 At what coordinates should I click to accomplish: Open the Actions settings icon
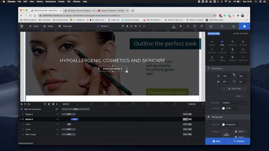click(212, 58)
